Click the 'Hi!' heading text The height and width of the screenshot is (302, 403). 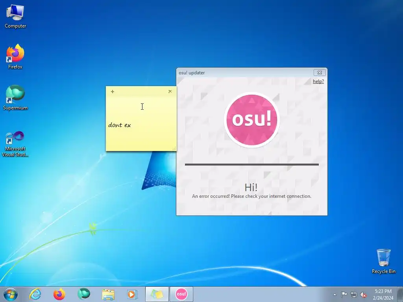tap(251, 187)
